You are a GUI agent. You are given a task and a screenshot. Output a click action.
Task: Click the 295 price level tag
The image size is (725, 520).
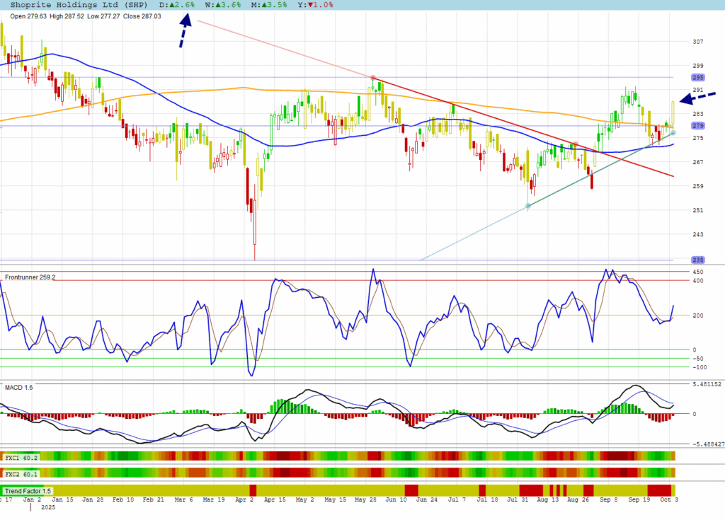697,77
